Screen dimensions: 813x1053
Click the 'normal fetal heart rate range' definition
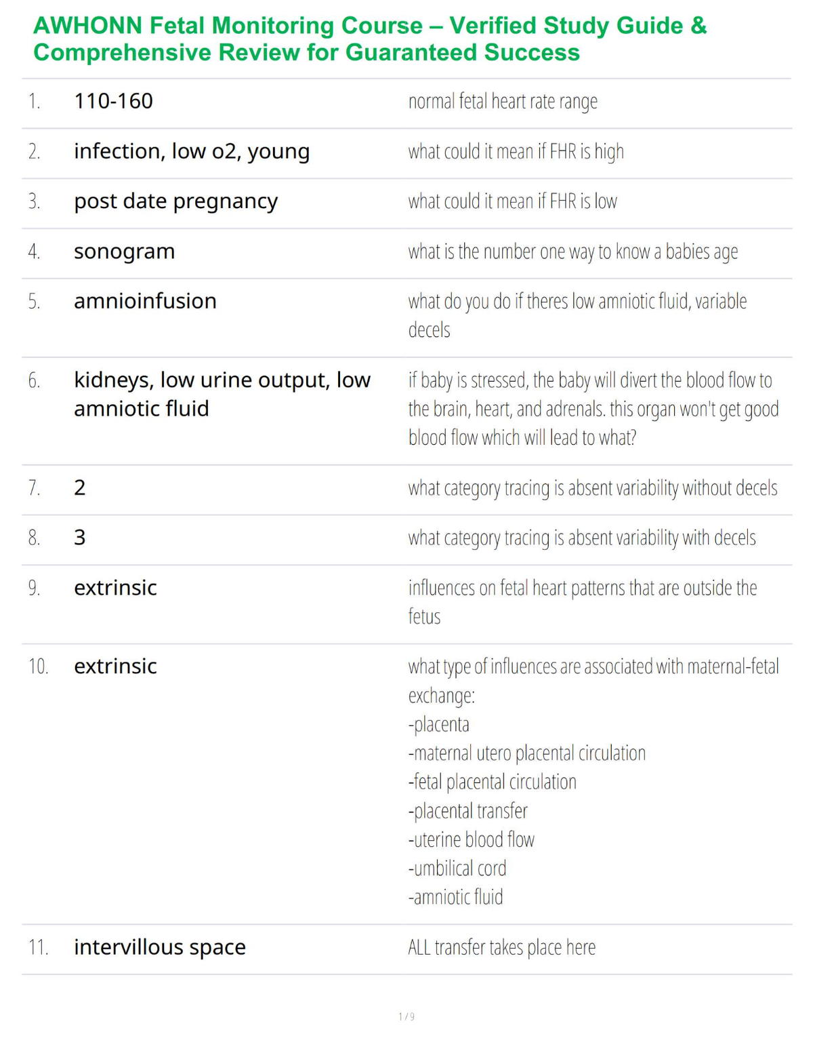point(503,101)
